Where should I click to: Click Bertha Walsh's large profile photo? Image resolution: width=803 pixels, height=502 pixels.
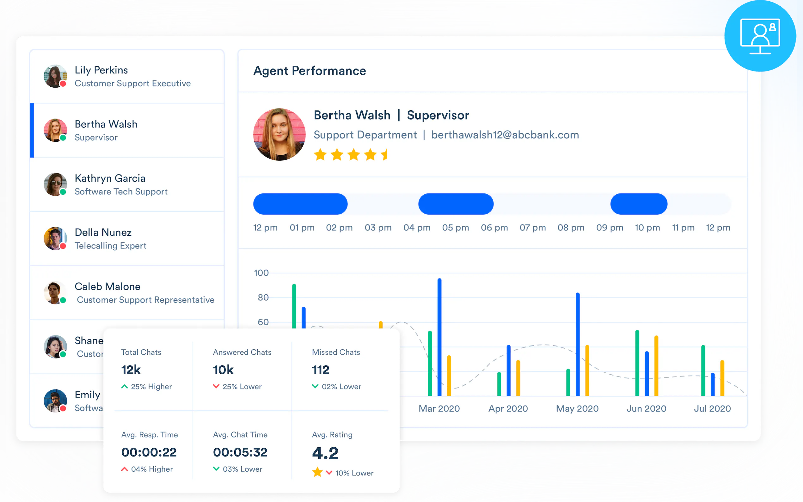[x=279, y=134]
